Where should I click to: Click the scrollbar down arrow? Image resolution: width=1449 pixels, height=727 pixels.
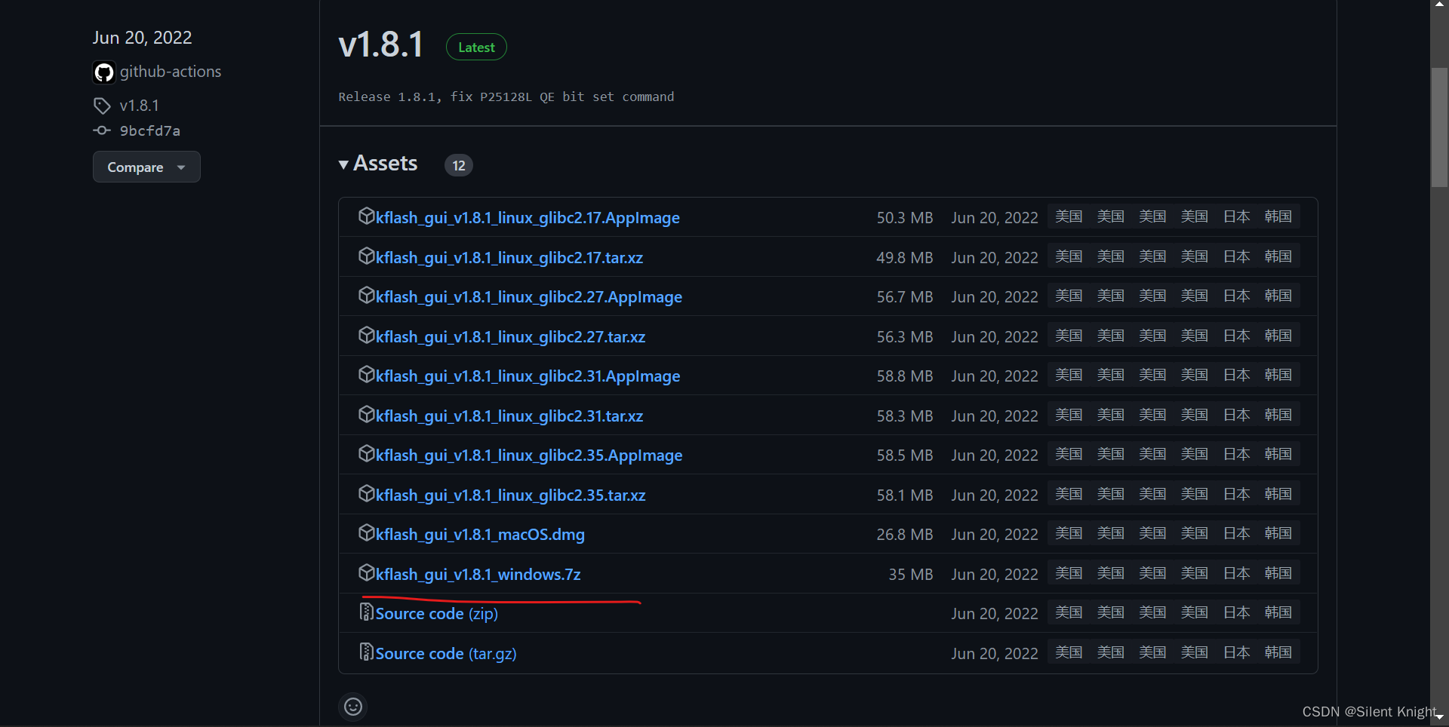[x=1439, y=717]
